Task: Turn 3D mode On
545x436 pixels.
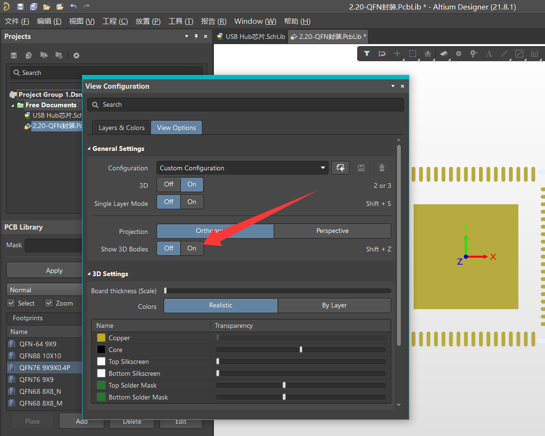Action: [192, 184]
